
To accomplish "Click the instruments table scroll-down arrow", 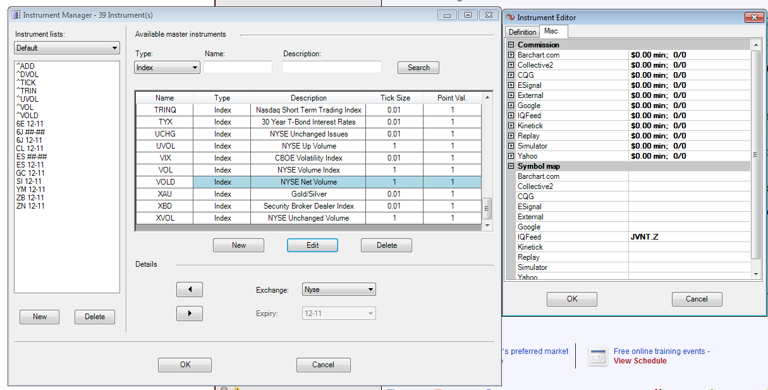I will [487, 225].
